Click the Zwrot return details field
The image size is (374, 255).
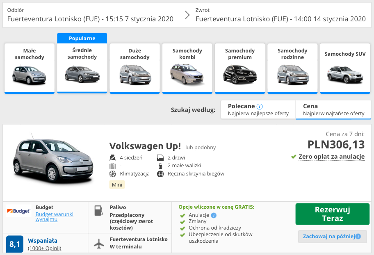pyautogui.click(x=280, y=15)
